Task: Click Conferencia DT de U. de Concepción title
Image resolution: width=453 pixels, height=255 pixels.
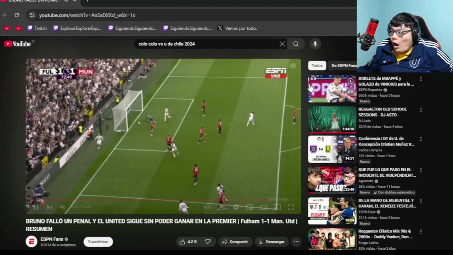Action: coord(386,141)
